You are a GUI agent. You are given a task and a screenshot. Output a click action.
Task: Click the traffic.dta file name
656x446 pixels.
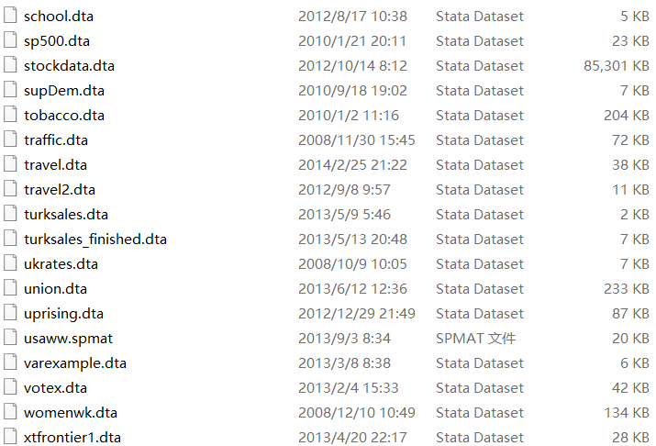click(x=56, y=139)
